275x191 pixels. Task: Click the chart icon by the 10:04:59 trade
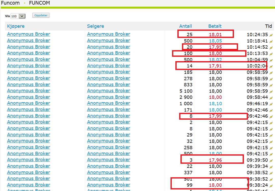tap(271, 60)
